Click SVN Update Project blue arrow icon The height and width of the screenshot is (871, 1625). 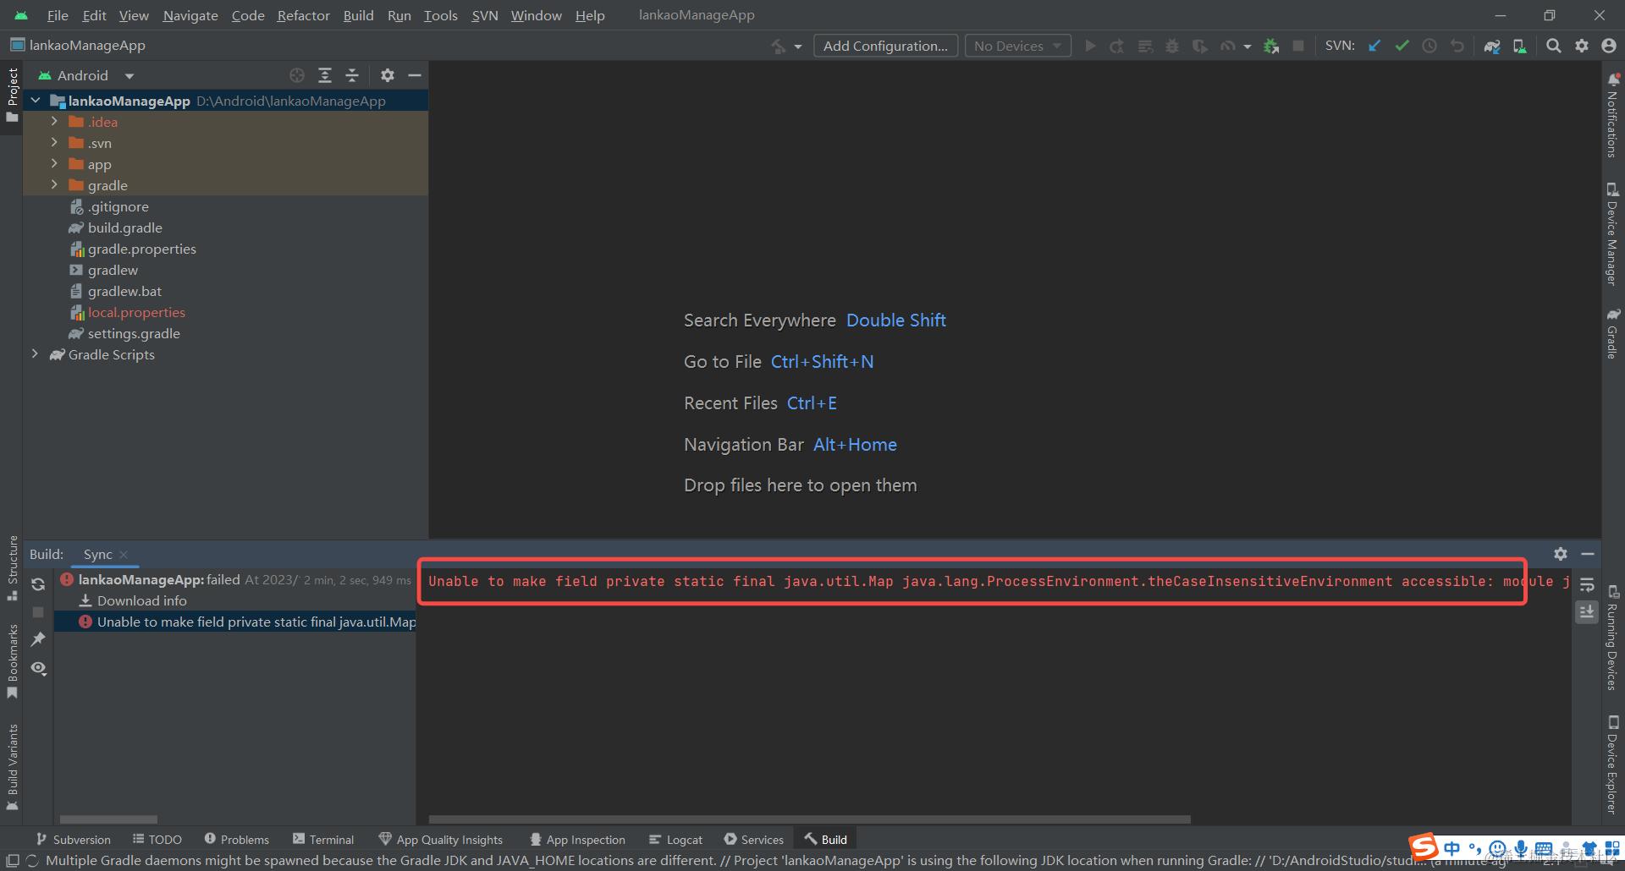point(1374,47)
